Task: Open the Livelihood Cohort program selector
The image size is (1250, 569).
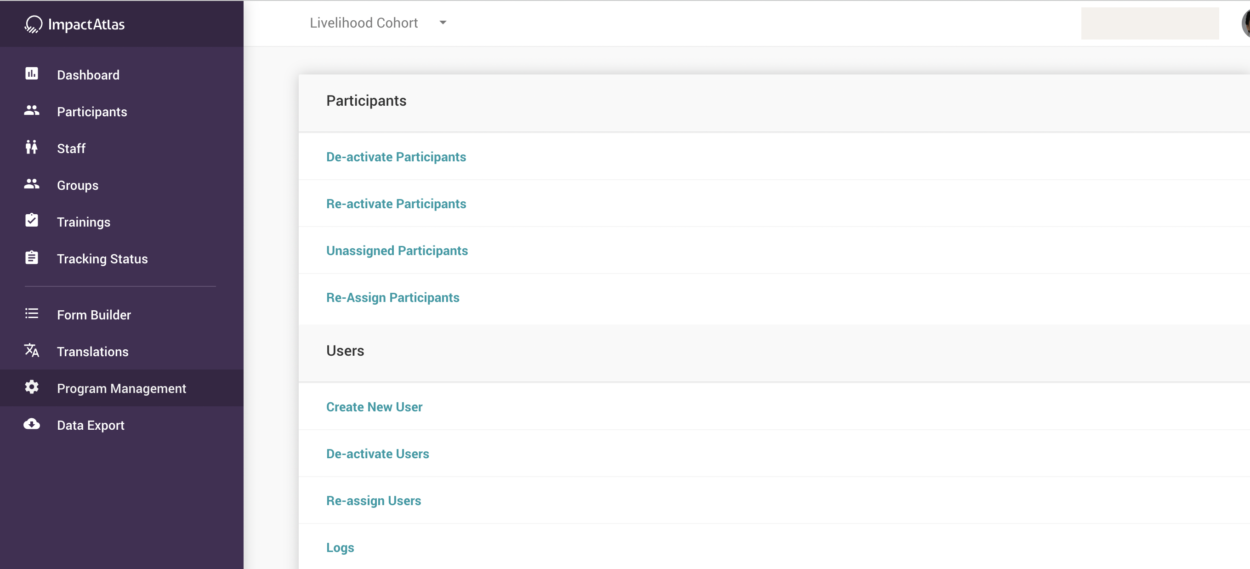Action: pyautogui.click(x=364, y=23)
